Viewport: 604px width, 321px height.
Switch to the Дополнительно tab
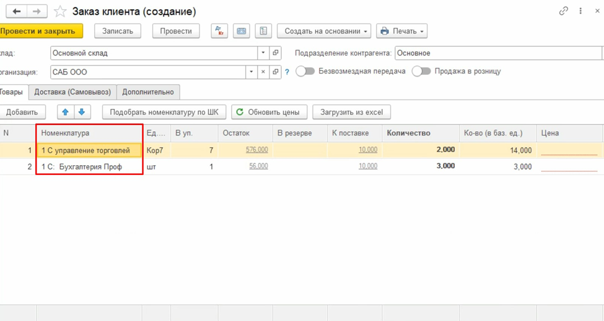point(148,92)
